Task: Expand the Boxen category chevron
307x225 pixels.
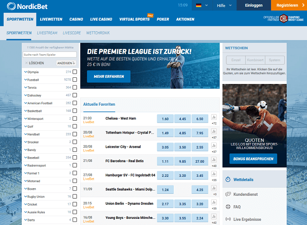Action: tap(26, 189)
